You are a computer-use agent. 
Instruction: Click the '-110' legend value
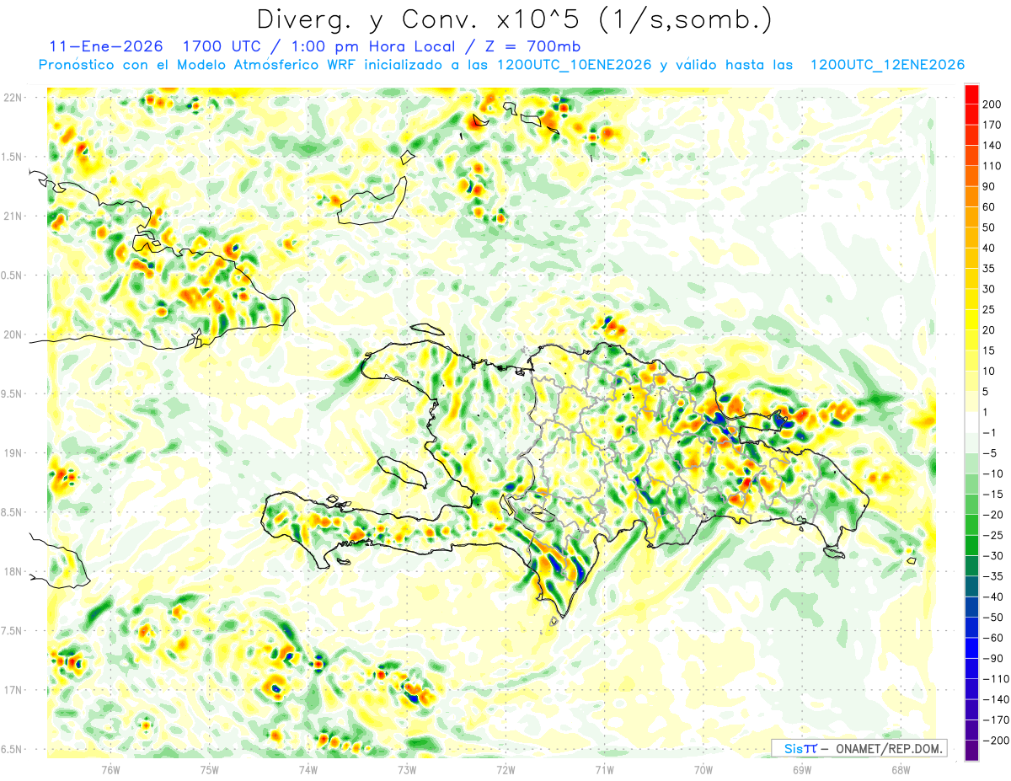pos(997,679)
